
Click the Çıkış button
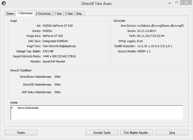click(172, 133)
